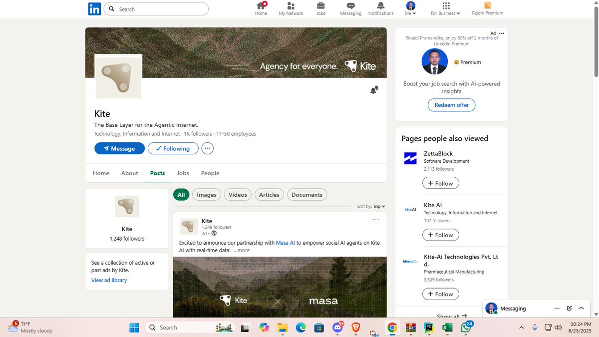Open the Sort by Top dropdown
This screenshot has width=599, height=337.
click(x=371, y=206)
